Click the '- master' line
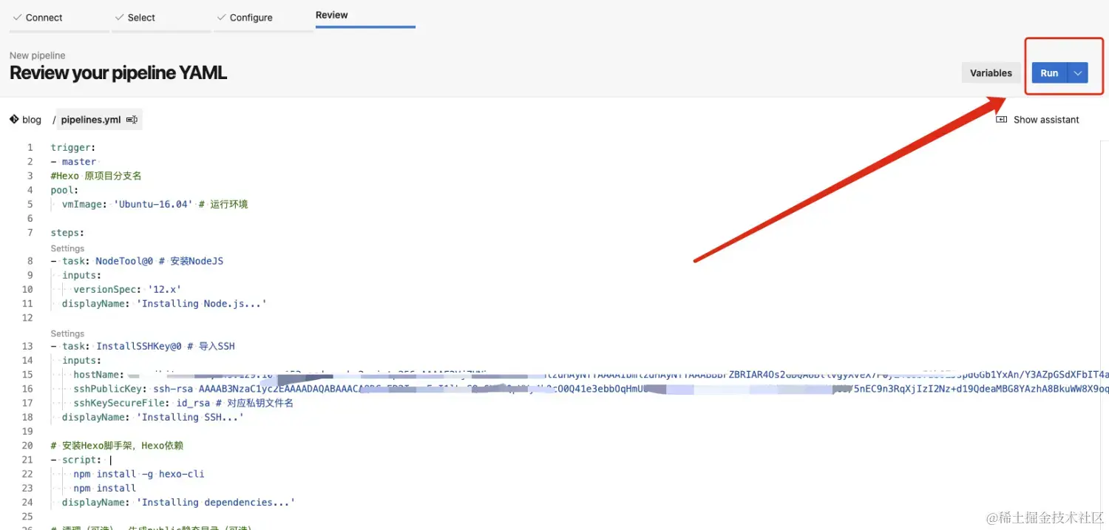The width and height of the screenshot is (1109, 530). coord(73,161)
